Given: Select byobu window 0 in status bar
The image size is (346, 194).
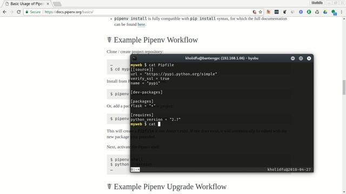Looking at the screenshot, I should 135,170.
